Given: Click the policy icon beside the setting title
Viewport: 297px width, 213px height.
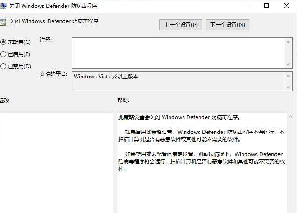Looking at the screenshot, I should click(3, 22).
